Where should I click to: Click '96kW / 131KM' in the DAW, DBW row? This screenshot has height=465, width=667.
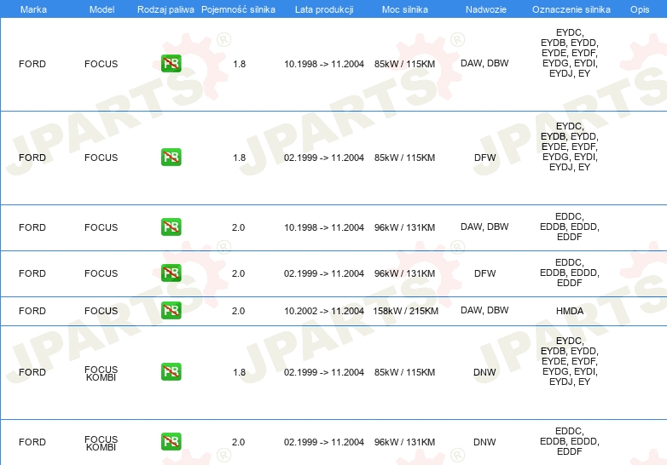(x=404, y=227)
